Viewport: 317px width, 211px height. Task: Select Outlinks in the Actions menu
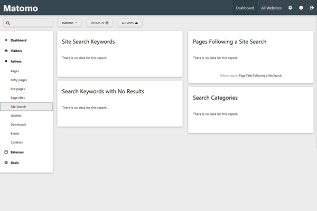pos(16,116)
